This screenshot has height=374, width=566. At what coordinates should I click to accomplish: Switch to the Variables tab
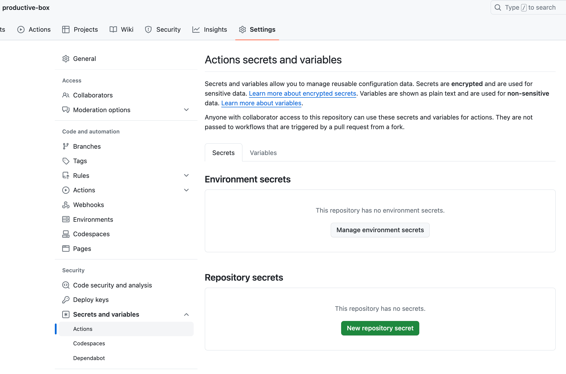click(x=263, y=153)
